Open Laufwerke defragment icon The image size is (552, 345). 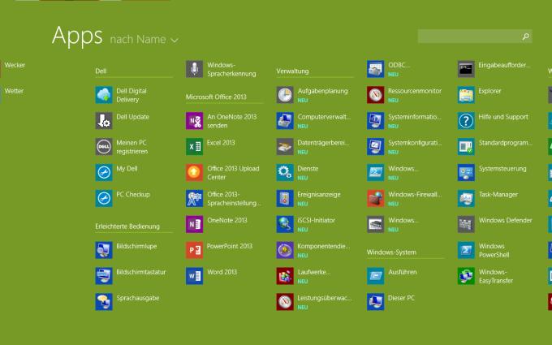285,276
